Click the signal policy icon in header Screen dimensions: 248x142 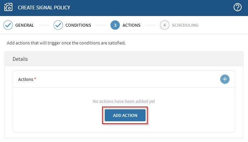click(x=8, y=7)
